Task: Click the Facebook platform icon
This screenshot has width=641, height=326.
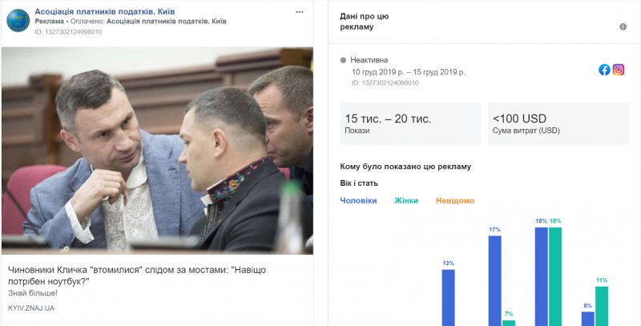Action: coord(604,70)
